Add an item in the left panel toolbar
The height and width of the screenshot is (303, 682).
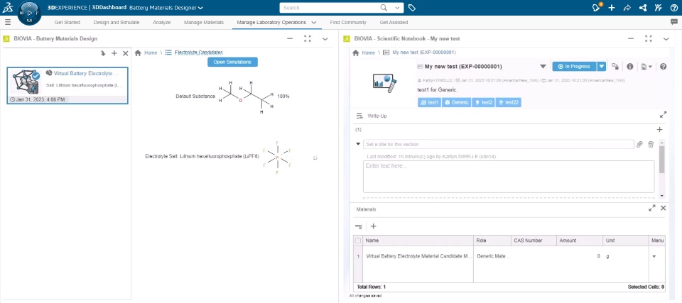click(114, 53)
